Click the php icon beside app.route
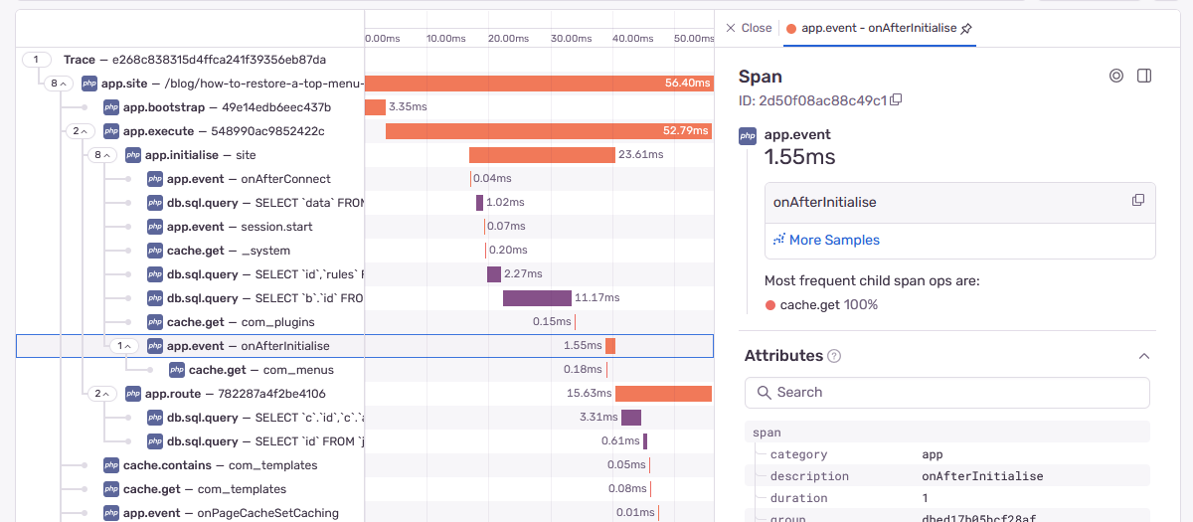Screen dimensions: 1193x522 click(133, 394)
